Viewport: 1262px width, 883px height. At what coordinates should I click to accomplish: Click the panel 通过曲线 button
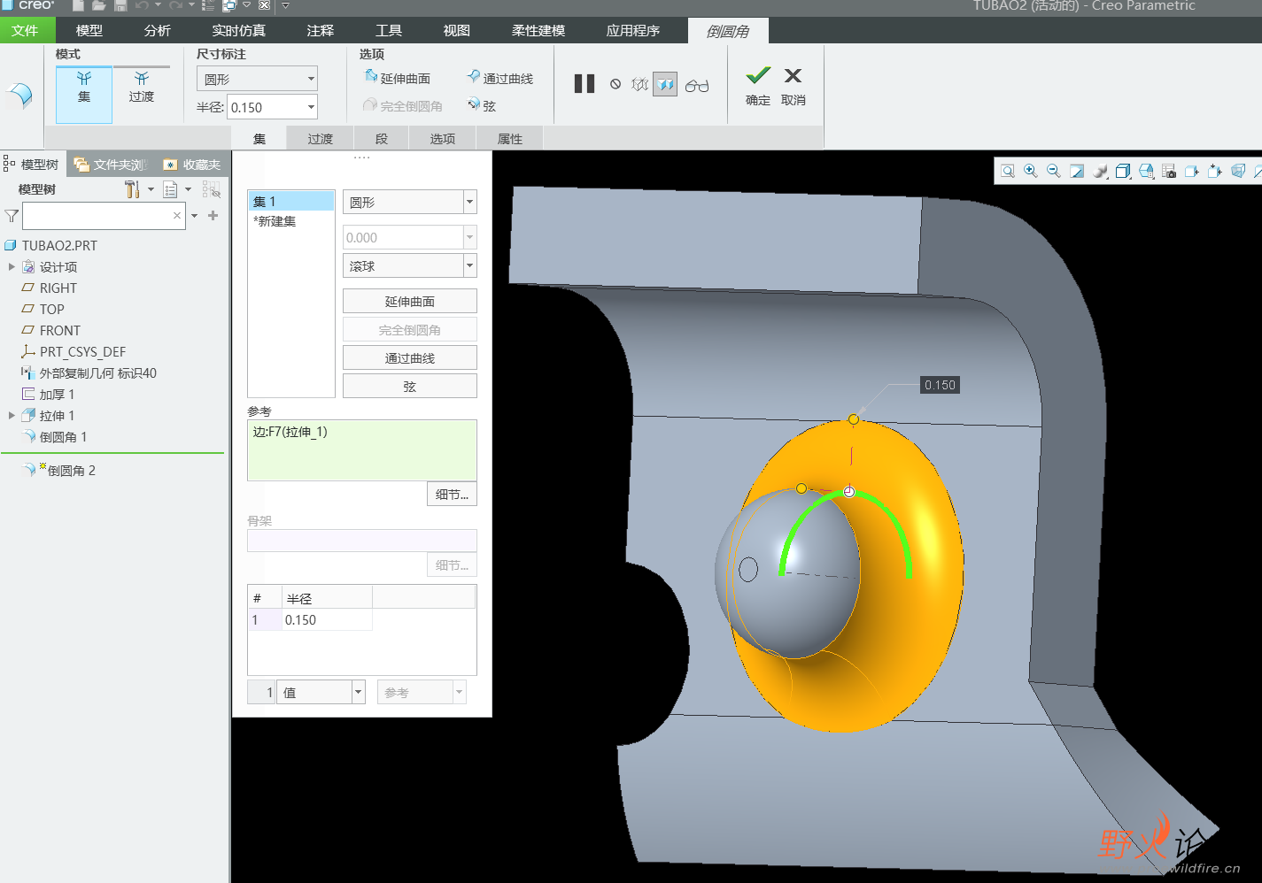410,357
